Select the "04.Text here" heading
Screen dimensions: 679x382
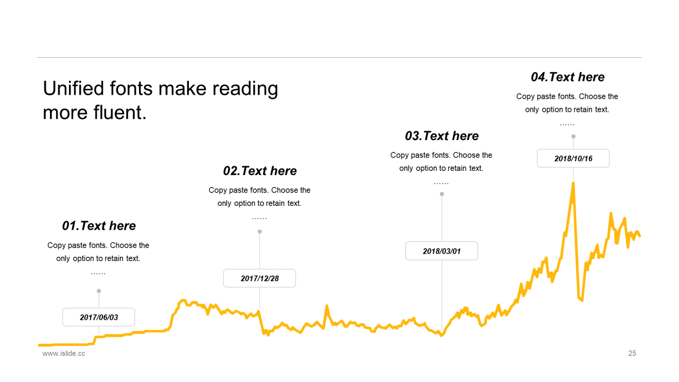[x=567, y=77]
